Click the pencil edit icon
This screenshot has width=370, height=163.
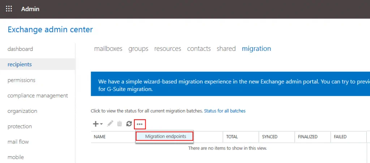pos(110,124)
